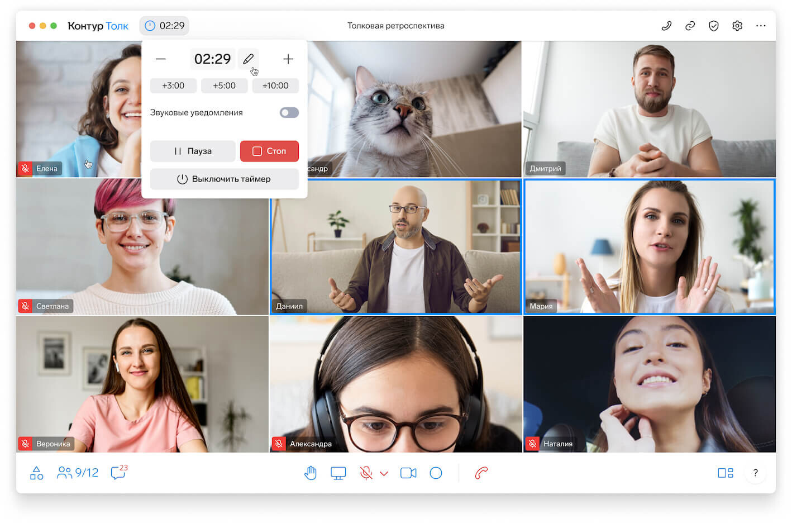Image resolution: width=792 pixels, height=523 pixels.
Task: Open the shapes apps icon in bottom bar
Action: point(37,473)
